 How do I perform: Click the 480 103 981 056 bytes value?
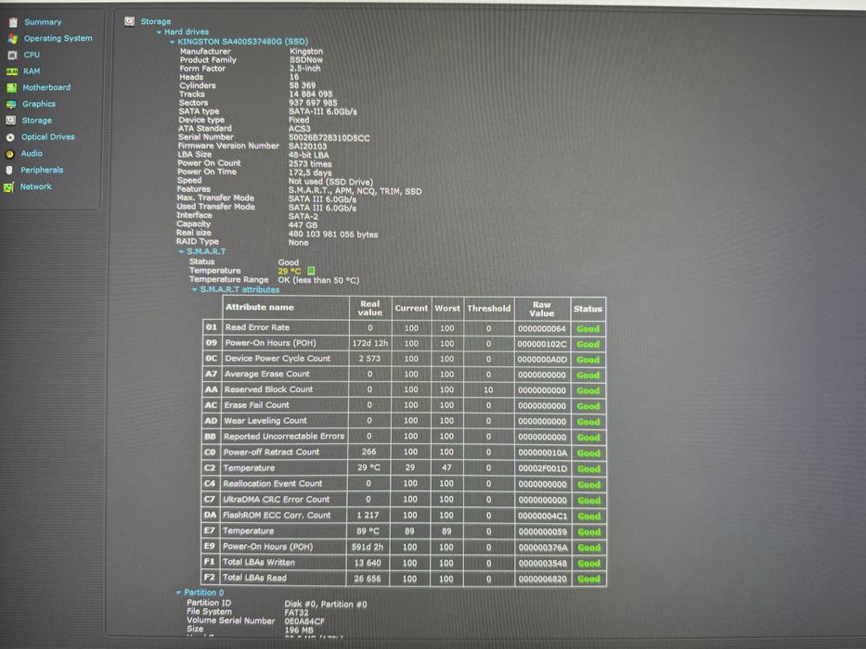click(333, 235)
